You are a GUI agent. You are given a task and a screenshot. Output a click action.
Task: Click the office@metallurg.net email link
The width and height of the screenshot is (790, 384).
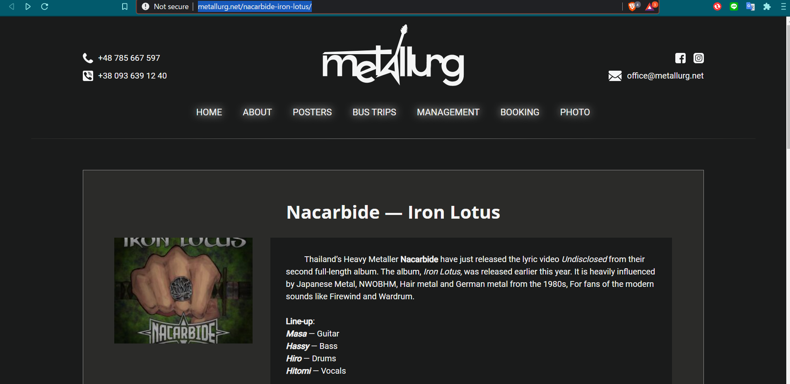(x=665, y=76)
